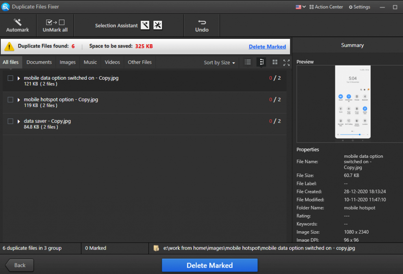
Task: Check the mobile data option switched on group
Action: 11,78
